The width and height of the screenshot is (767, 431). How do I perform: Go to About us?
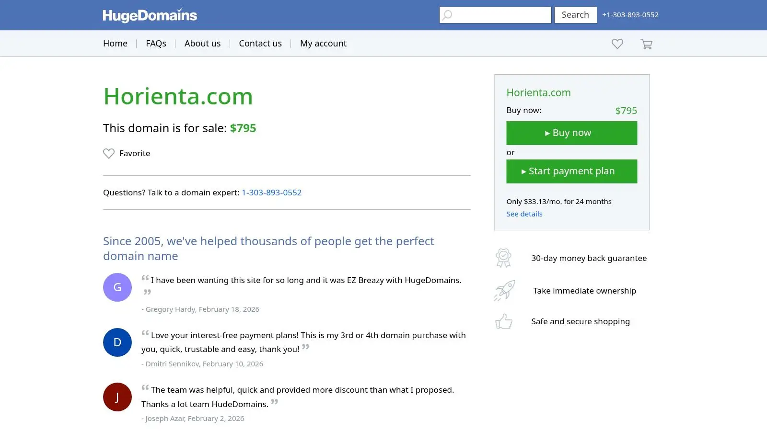tap(202, 43)
